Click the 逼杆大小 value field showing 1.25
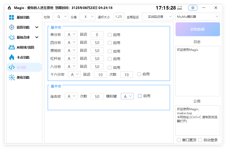227x149 pixels. [x=119, y=16]
